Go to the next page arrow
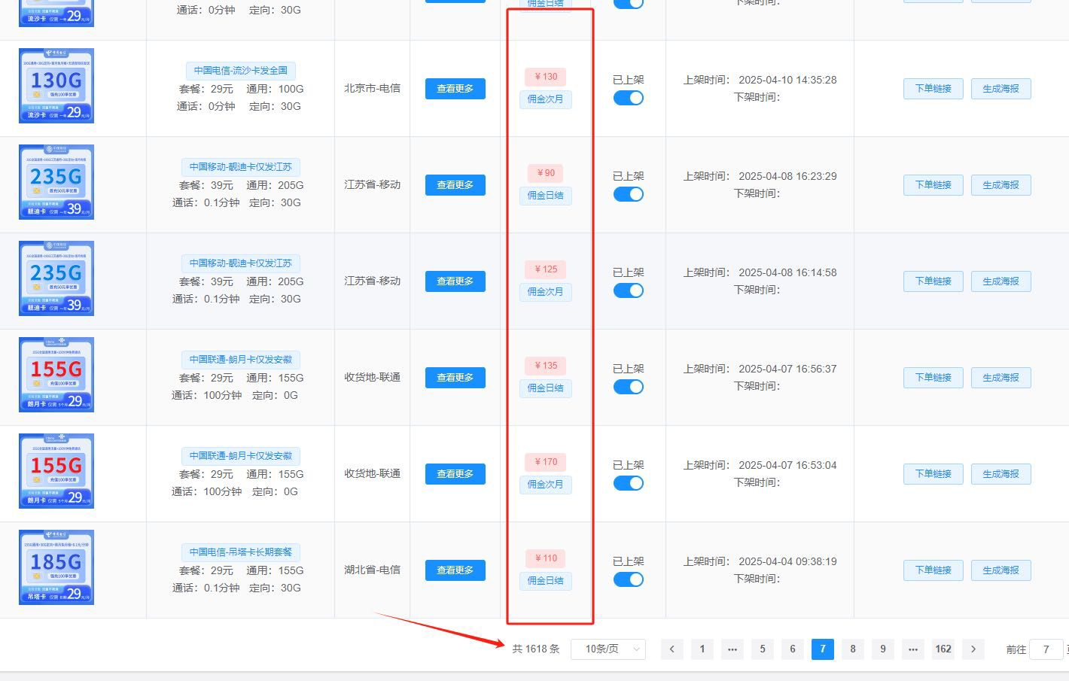 click(x=973, y=649)
